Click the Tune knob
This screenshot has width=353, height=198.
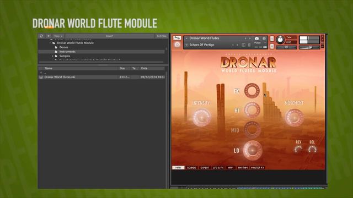pyautogui.click(x=280, y=40)
